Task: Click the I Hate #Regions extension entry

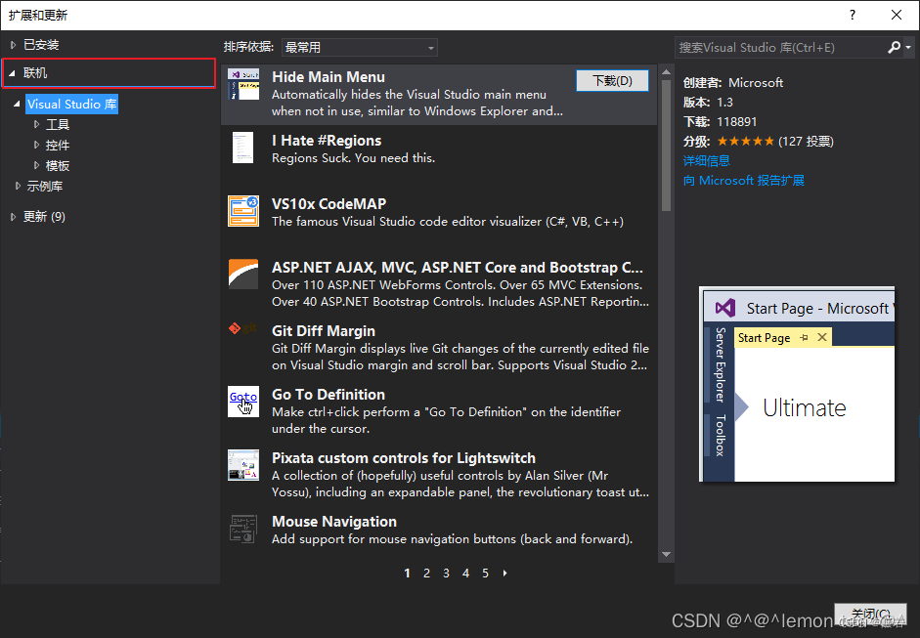Action: pyautogui.click(x=391, y=149)
